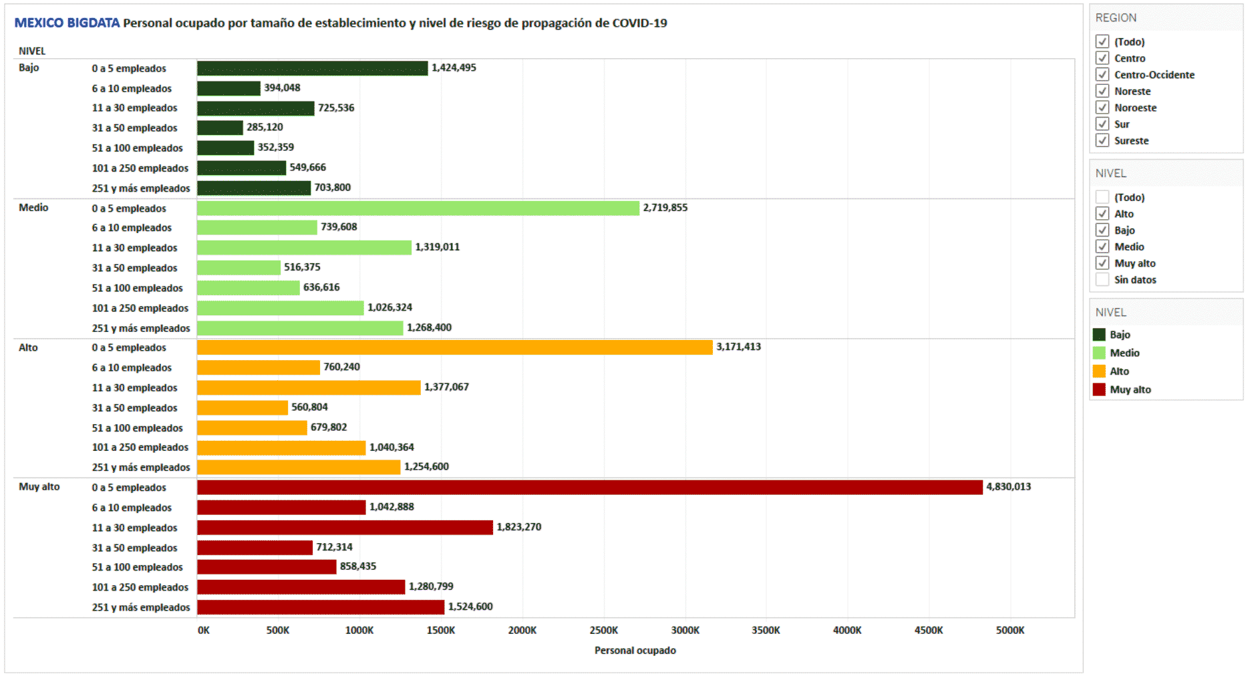Uncheck the Alto nivel filter
The image size is (1248, 676).
(x=1103, y=213)
